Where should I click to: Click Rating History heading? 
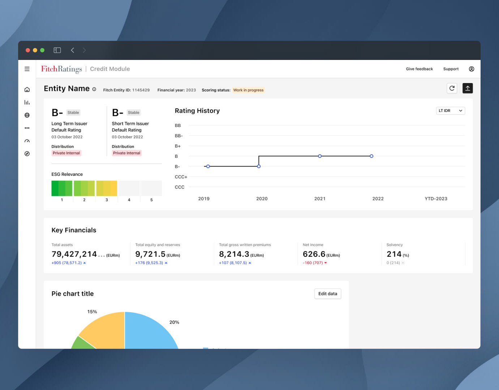pyautogui.click(x=197, y=111)
